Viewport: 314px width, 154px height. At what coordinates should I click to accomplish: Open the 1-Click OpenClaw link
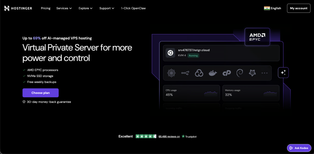tap(133, 8)
